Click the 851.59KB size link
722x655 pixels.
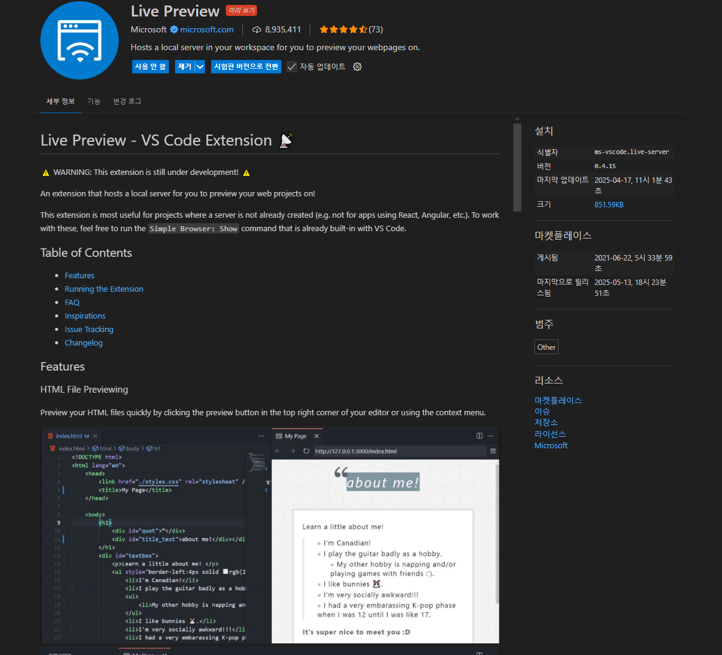[x=609, y=204]
